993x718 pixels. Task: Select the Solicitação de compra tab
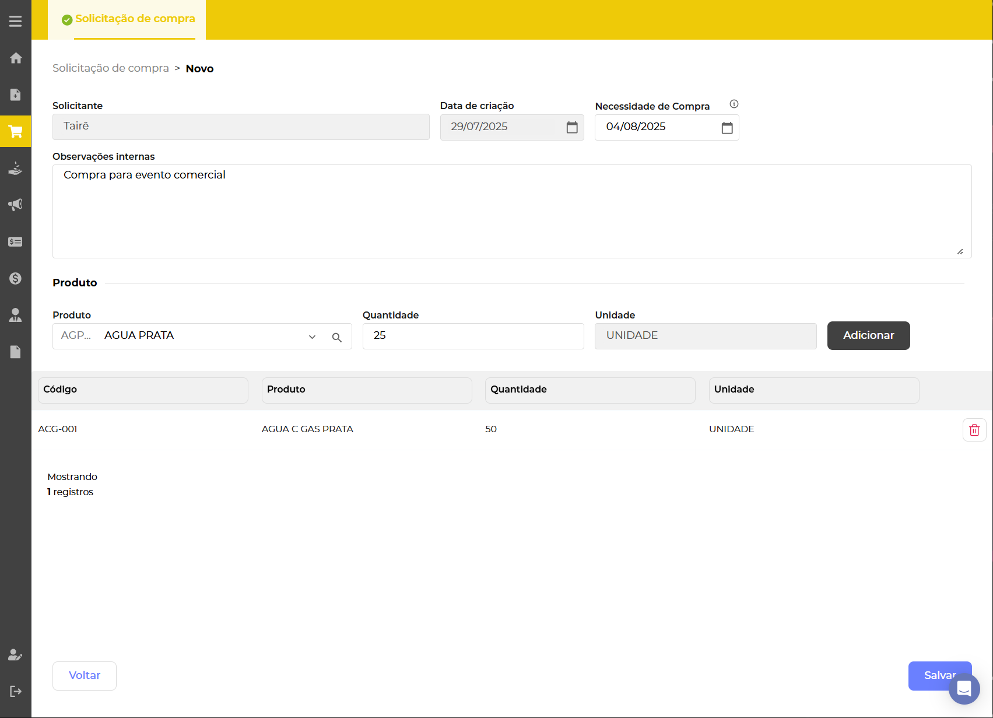[x=128, y=19]
